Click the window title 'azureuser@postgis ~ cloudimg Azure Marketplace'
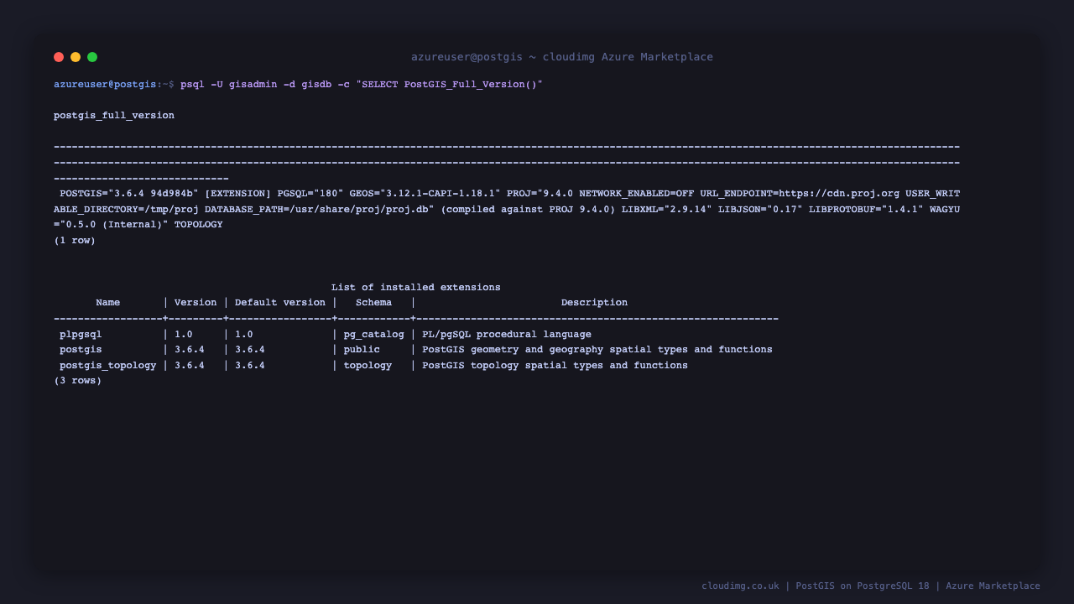Image resolution: width=1074 pixels, height=604 pixels. [562, 57]
